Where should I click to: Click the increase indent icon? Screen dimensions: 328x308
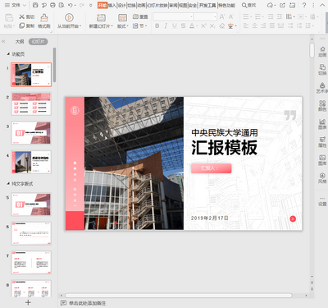pos(280,17)
